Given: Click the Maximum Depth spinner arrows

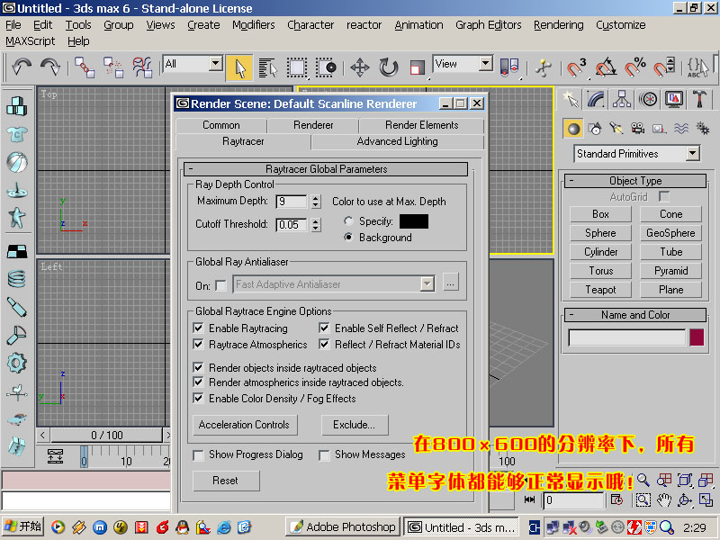Looking at the screenshot, I should pos(316,201).
